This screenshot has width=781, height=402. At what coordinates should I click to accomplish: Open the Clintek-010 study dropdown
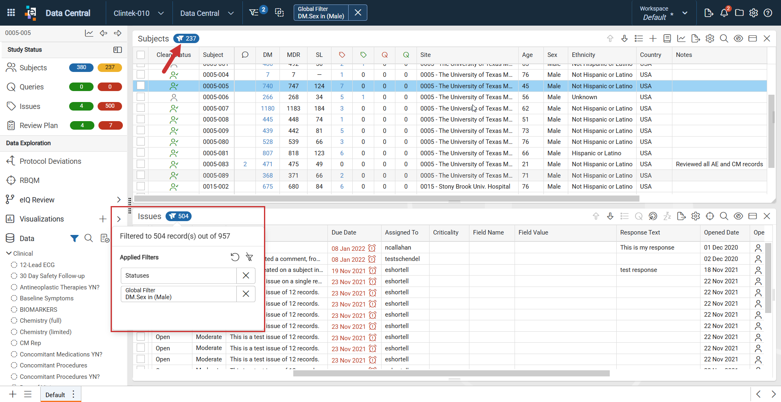[139, 13]
